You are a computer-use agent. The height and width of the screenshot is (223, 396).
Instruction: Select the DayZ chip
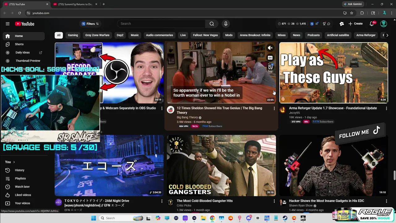pyautogui.click(x=120, y=35)
